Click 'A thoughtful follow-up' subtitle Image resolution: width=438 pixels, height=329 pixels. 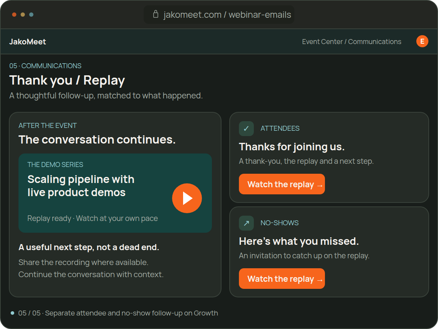106,96
